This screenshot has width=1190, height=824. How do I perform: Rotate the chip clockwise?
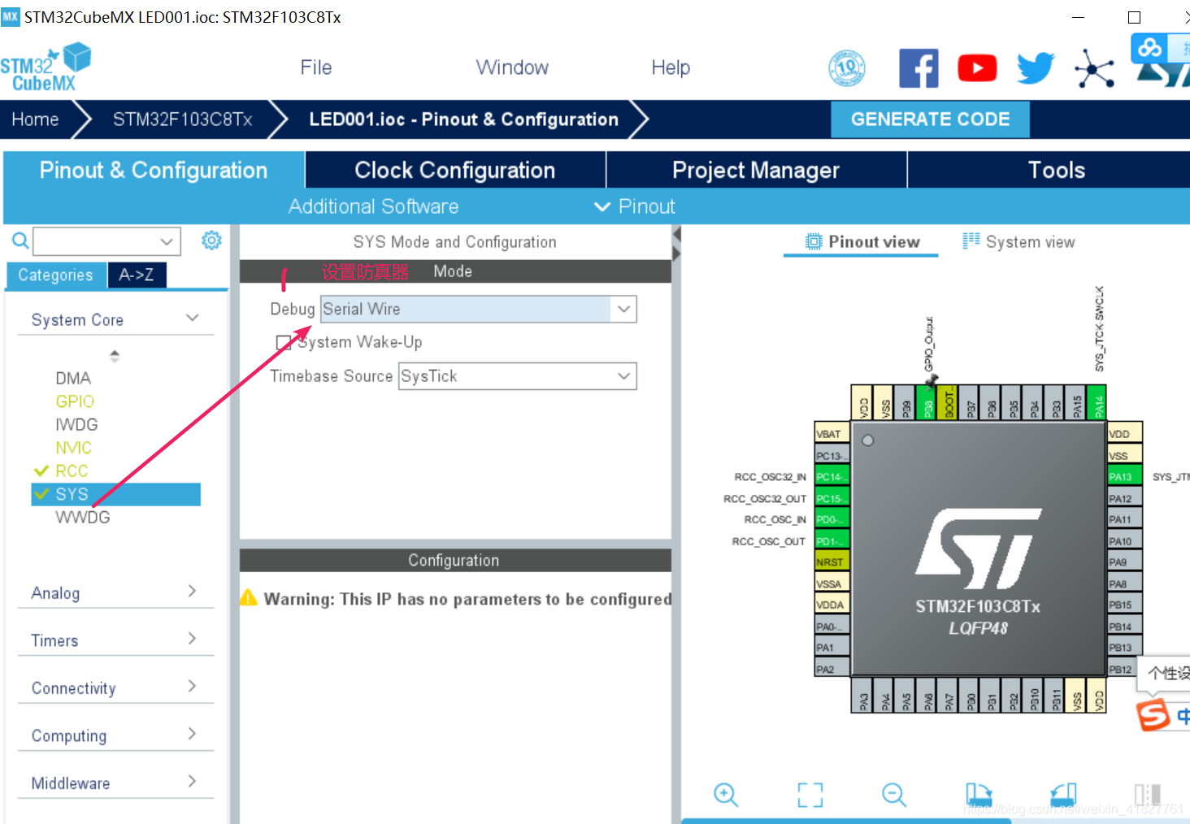979,794
